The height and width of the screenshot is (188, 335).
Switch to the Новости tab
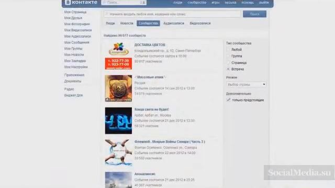(127, 23)
